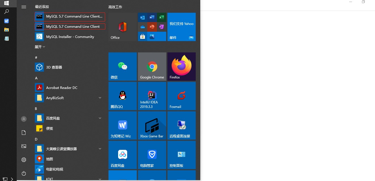
Task: Click the D letter header in app list
Action: click(x=36, y=139)
